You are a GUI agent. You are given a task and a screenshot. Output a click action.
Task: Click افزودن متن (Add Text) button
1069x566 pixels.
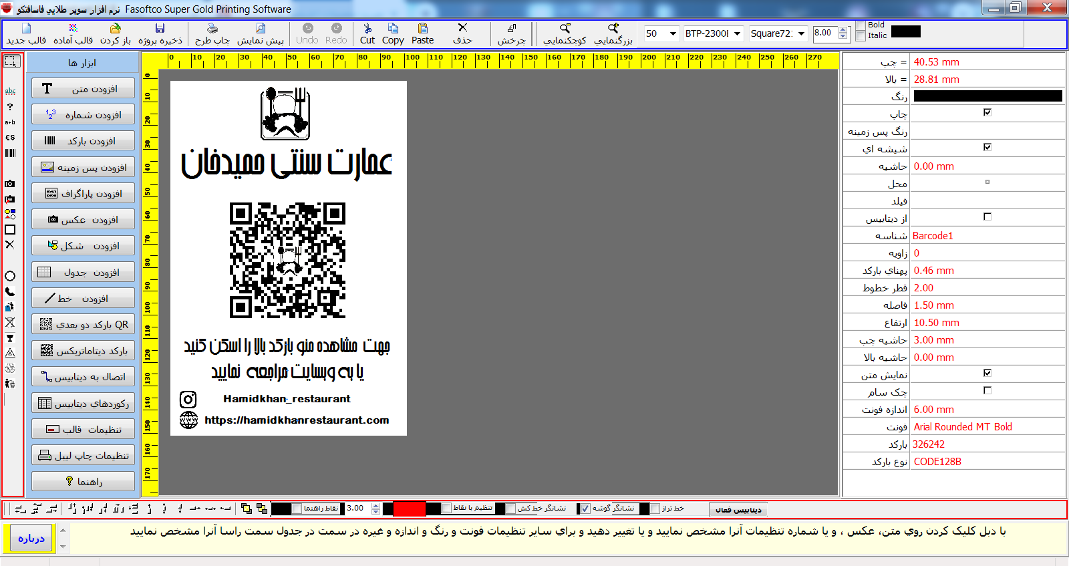point(83,89)
